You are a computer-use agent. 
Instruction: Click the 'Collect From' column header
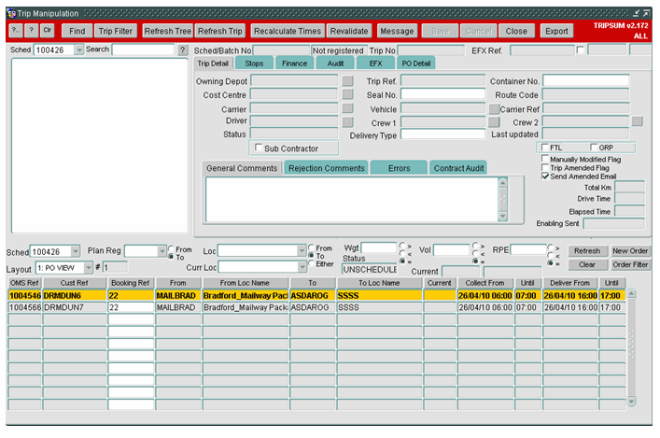pyautogui.click(x=484, y=283)
